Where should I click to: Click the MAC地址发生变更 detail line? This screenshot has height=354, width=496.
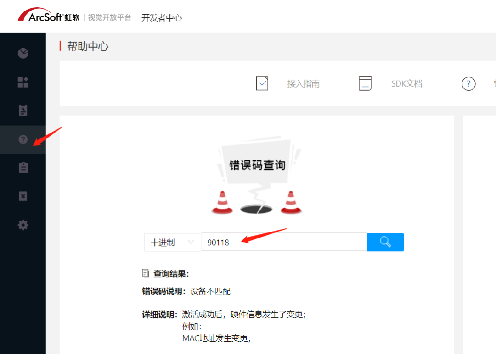click(x=216, y=338)
